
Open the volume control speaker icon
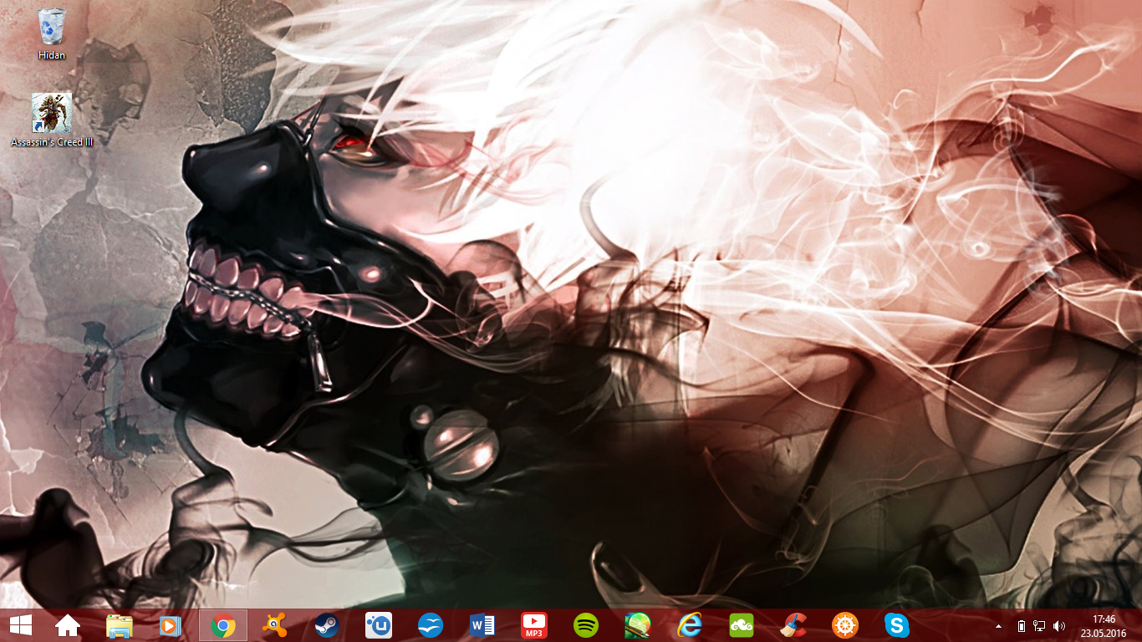[1059, 626]
